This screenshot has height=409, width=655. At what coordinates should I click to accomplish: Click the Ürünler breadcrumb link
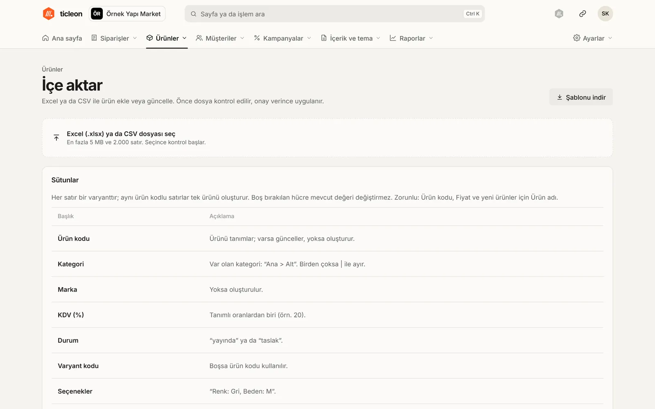[52, 70]
